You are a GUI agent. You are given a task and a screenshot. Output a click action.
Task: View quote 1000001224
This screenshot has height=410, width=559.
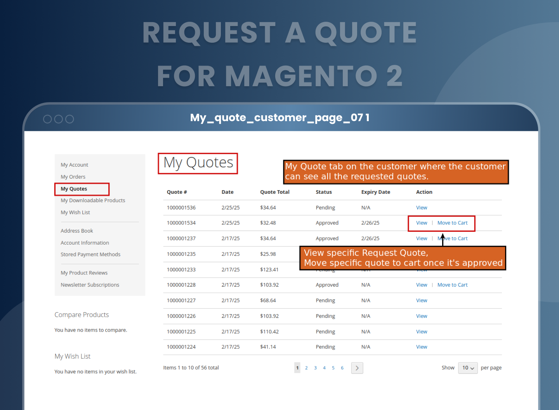(x=421, y=347)
